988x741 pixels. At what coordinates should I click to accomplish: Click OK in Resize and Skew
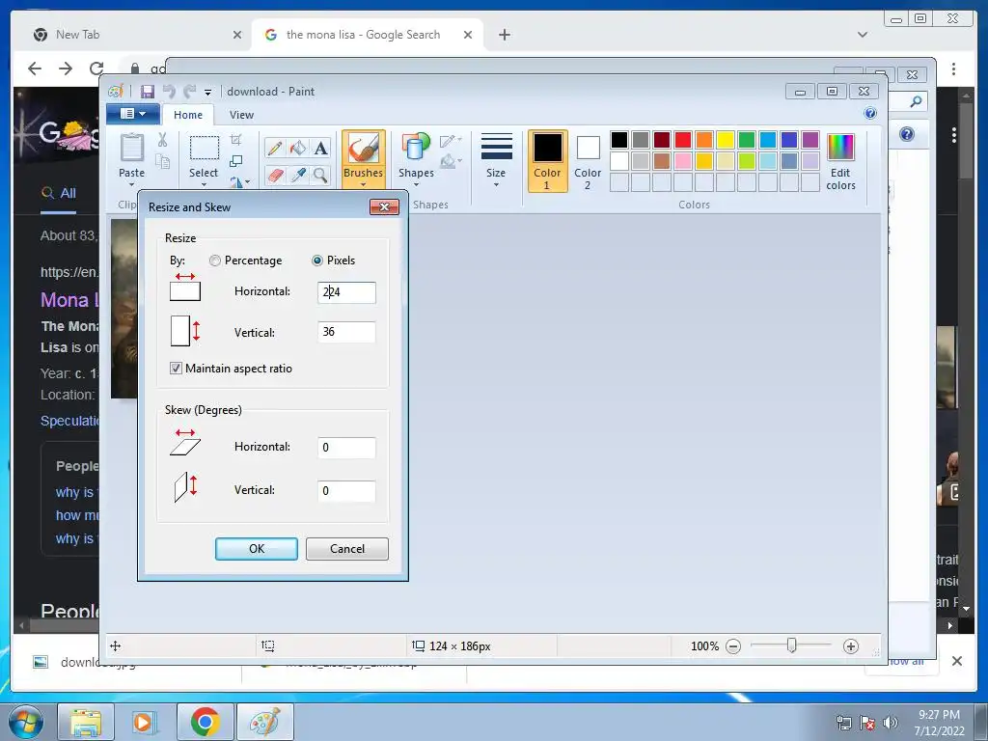(x=257, y=549)
